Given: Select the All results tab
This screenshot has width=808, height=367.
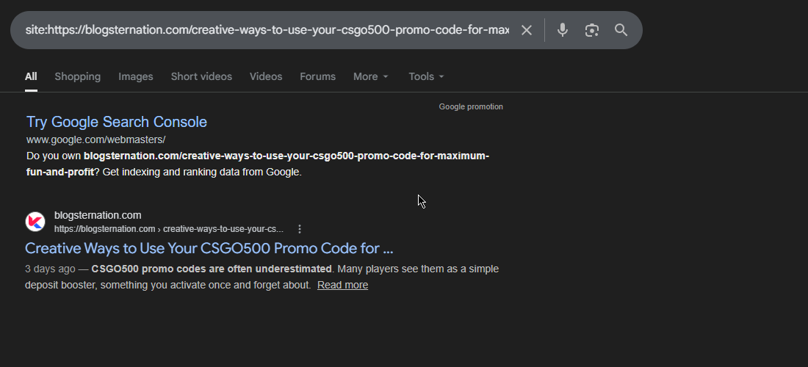Looking at the screenshot, I should (31, 76).
